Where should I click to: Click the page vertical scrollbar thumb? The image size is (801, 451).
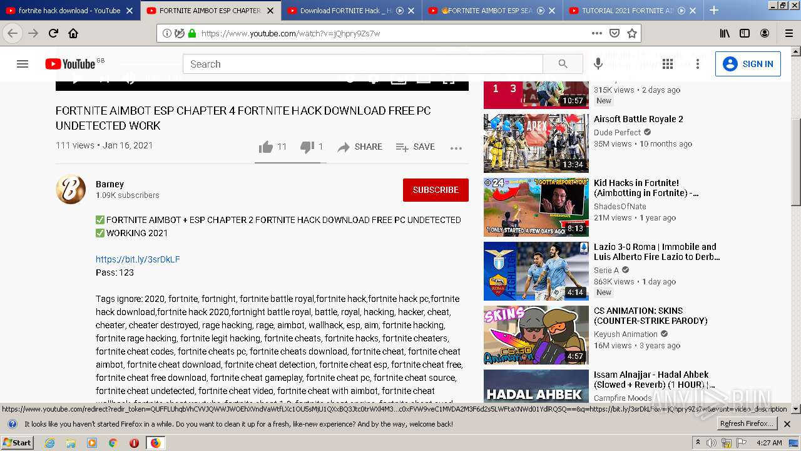click(796, 162)
